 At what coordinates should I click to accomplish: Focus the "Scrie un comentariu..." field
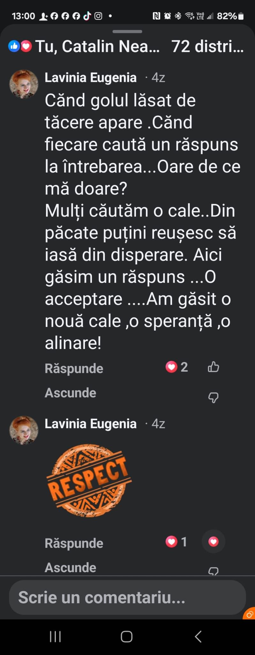(x=127, y=597)
